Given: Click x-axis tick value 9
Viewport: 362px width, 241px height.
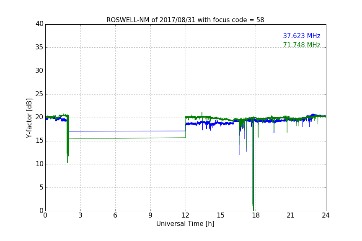Looking at the screenshot, I should tap(150, 215).
